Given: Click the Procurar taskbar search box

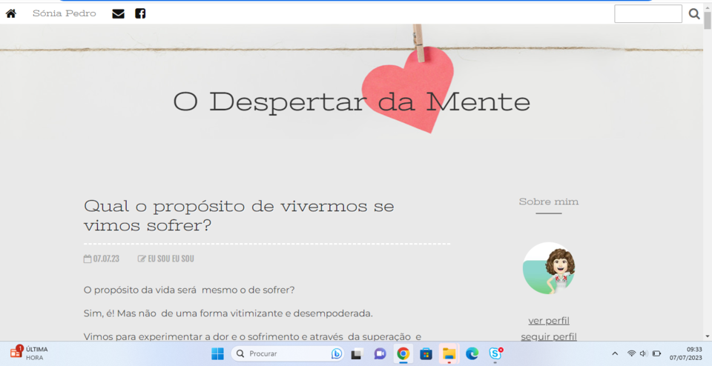Looking at the screenshot, I should click(x=287, y=353).
